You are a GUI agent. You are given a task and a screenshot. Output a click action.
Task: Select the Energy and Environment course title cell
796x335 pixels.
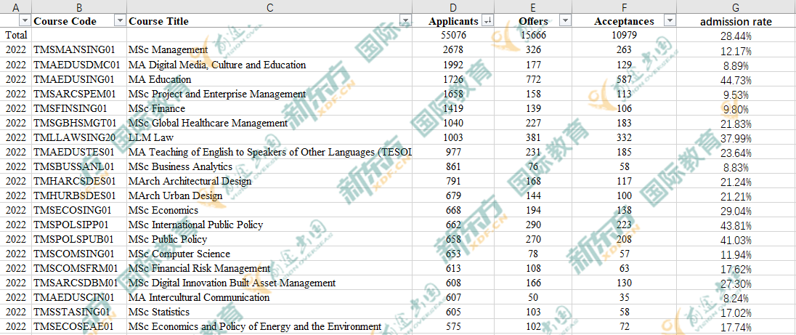[269, 327]
